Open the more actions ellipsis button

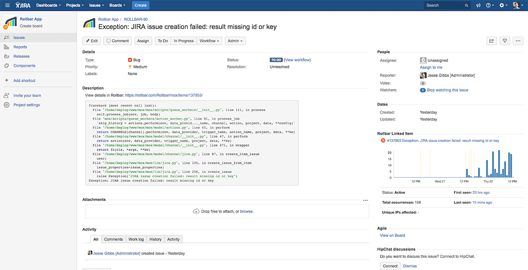[x=518, y=41]
